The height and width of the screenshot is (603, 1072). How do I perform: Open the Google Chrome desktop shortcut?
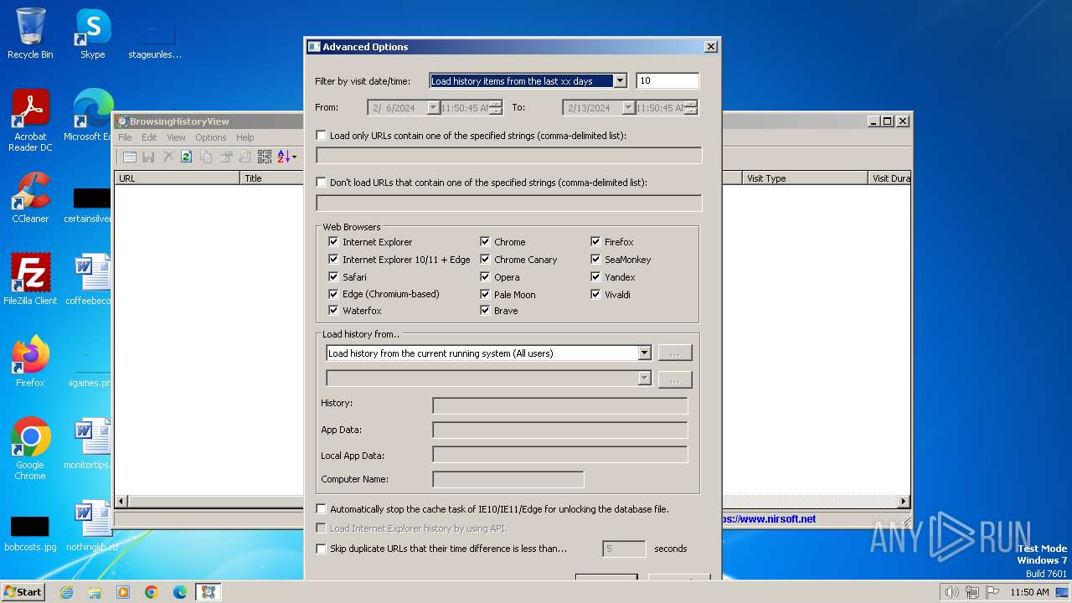(30, 449)
